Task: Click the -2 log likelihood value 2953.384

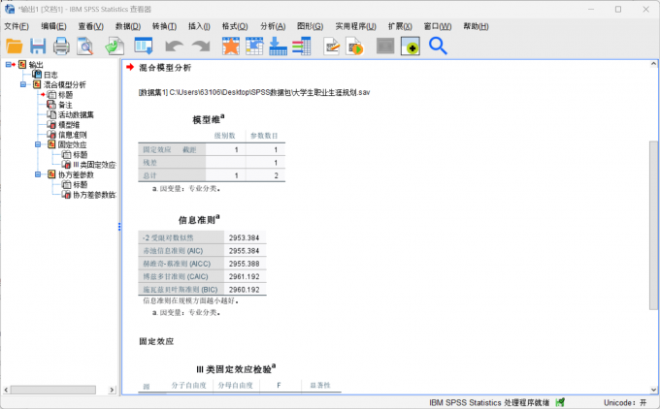Action: click(245, 237)
